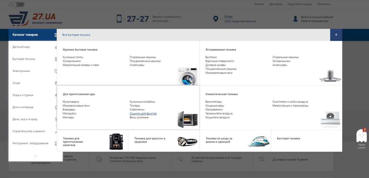Open the Кондиционеры category link
369x178 pixels.
point(215,106)
